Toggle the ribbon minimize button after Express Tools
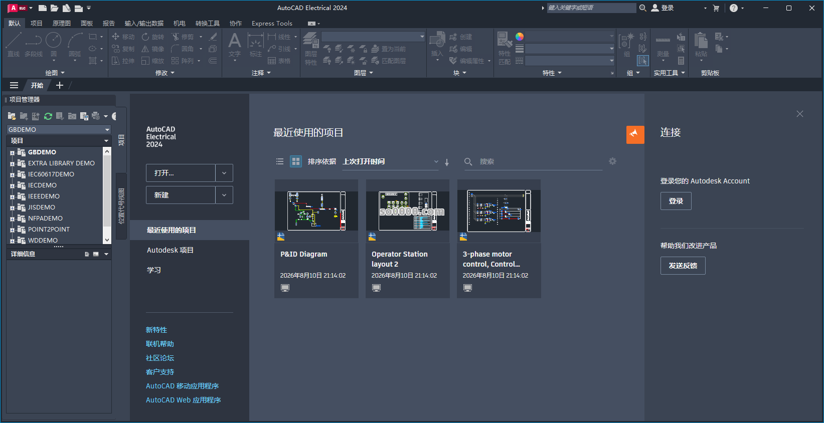The image size is (824, 423). tap(311, 24)
